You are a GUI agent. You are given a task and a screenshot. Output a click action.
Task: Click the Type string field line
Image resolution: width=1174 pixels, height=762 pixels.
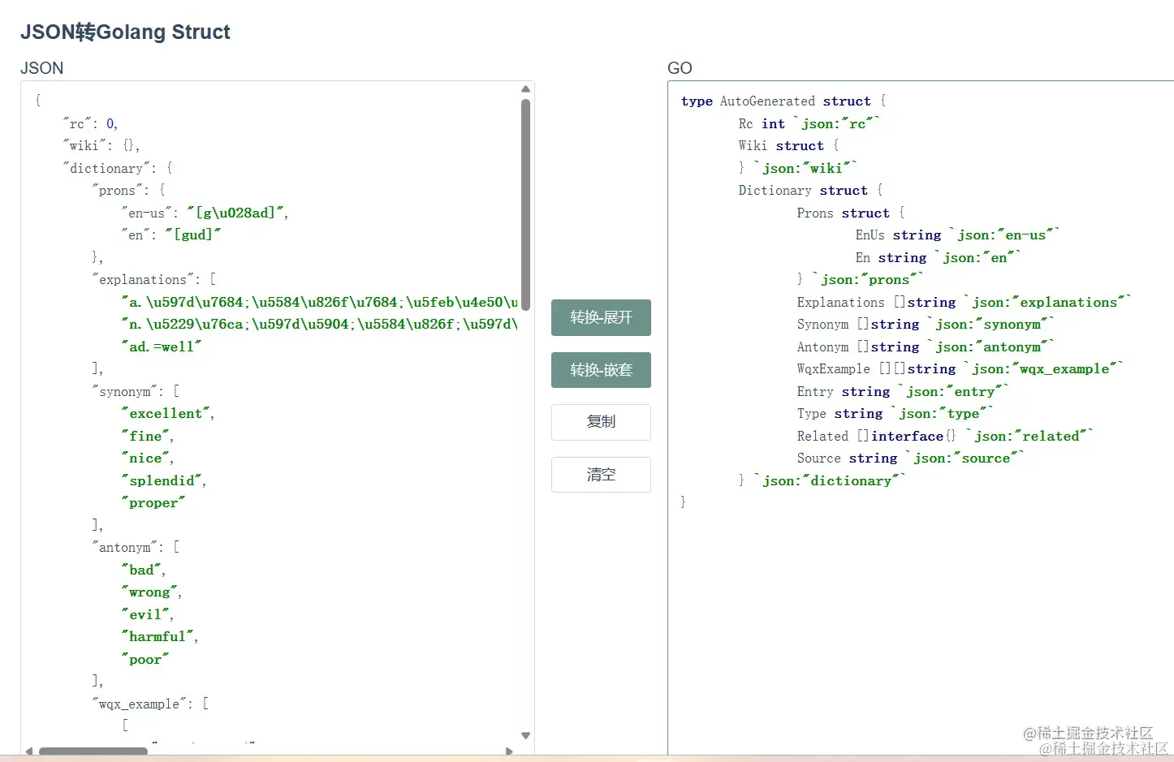pos(896,414)
